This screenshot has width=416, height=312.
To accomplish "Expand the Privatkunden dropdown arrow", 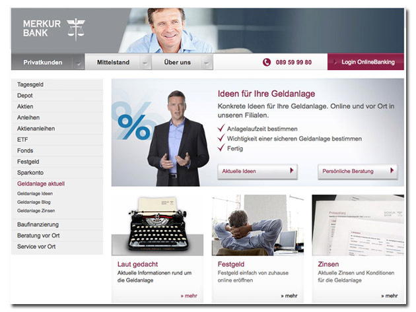I will click(x=79, y=63).
